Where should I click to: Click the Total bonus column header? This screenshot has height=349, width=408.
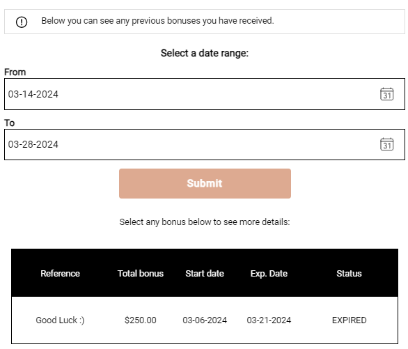point(141,274)
